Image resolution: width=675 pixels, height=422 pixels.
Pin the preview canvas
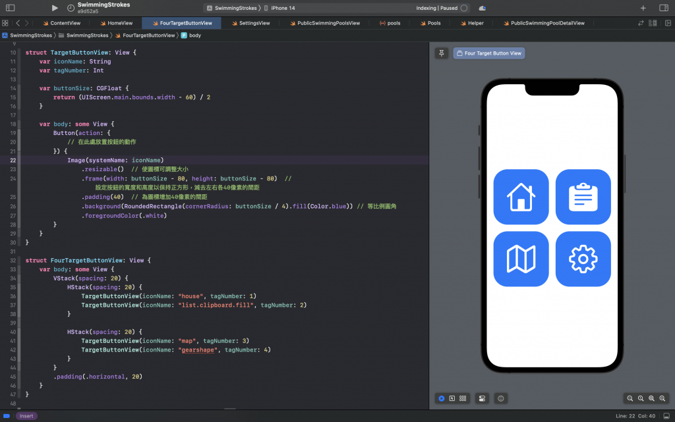441,53
